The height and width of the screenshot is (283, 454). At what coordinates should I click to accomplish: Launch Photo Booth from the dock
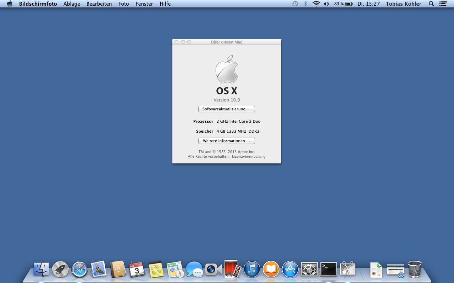click(x=233, y=270)
